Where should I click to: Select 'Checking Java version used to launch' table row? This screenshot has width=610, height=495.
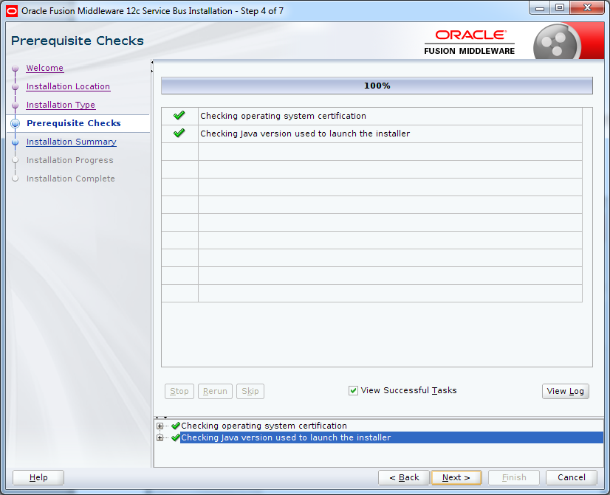pyautogui.click(x=372, y=134)
